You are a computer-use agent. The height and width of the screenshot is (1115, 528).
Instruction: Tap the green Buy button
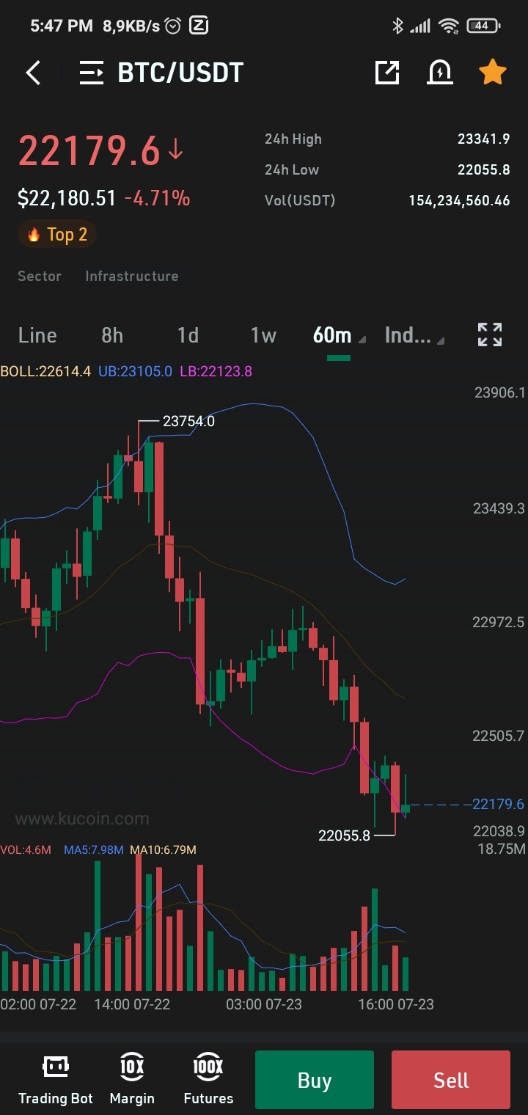[315, 1080]
